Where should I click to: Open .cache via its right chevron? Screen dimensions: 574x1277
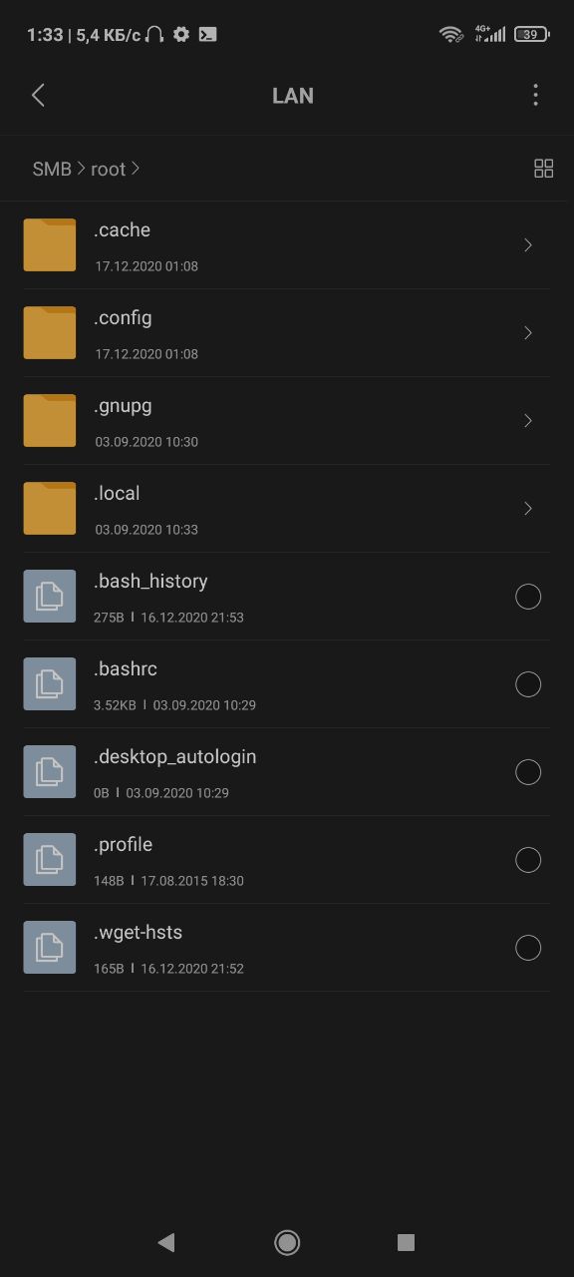pyautogui.click(x=528, y=245)
